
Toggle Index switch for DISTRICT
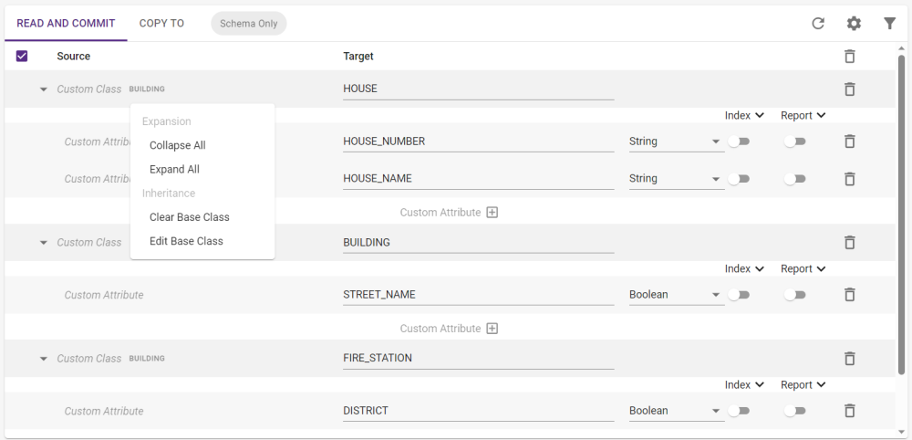click(739, 411)
